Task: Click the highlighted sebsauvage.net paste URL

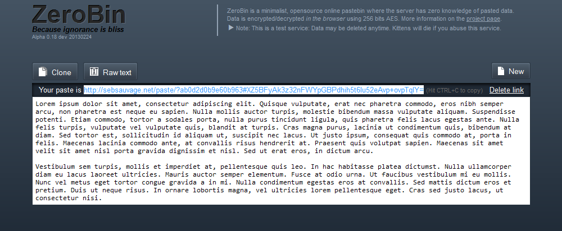Action: click(254, 90)
